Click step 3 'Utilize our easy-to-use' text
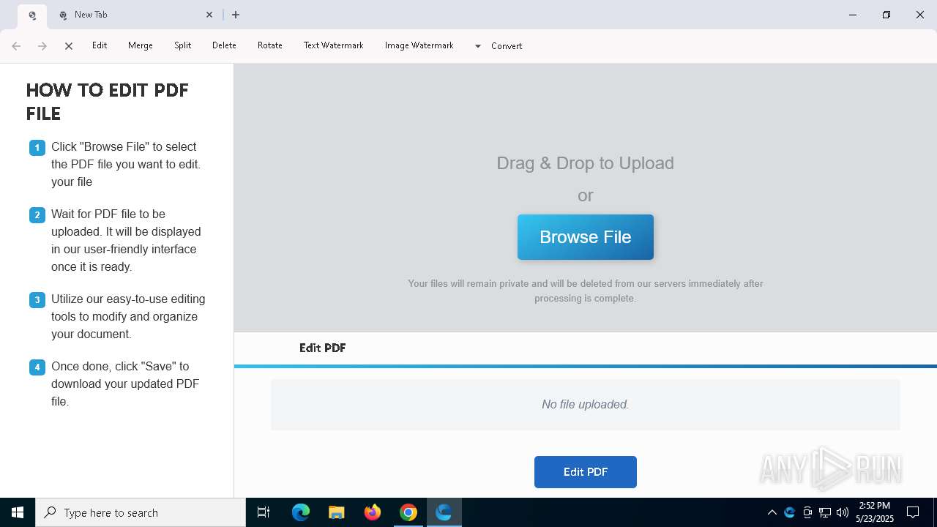The width and height of the screenshot is (937, 527). [128, 316]
